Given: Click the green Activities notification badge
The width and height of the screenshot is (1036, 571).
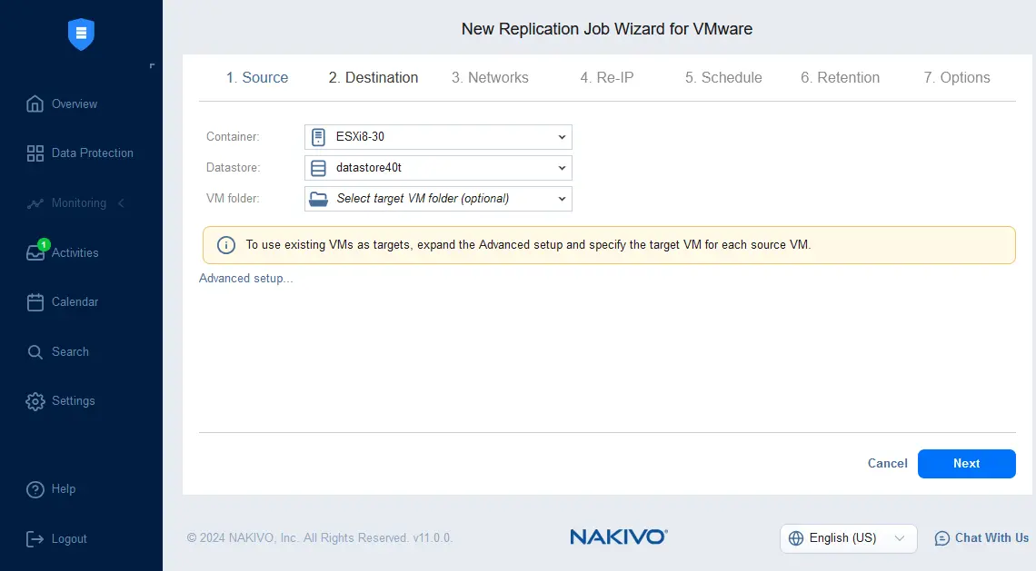Looking at the screenshot, I should coord(44,245).
